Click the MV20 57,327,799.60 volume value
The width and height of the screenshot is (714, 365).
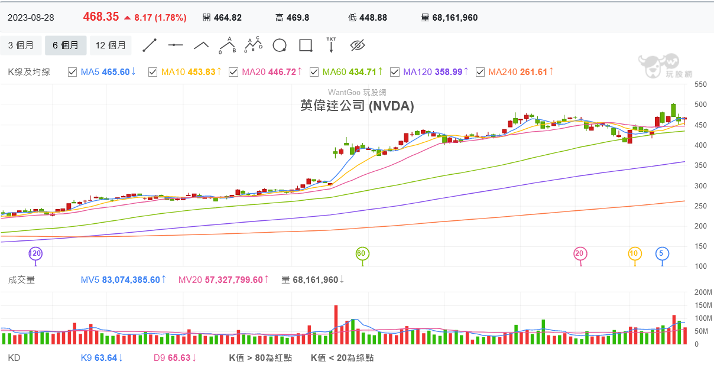pos(224,279)
